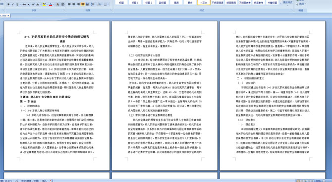Screen dimensions: 332x182
Task: Apply subscript formatting
Action: coord(29,4)
